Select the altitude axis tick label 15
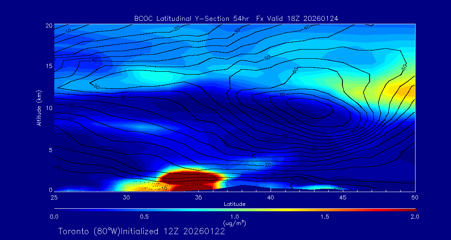The width and height of the screenshot is (451, 240). [48, 66]
